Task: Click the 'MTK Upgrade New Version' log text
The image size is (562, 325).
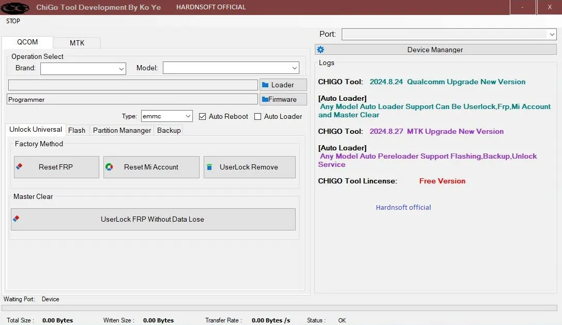Action: tap(455, 132)
